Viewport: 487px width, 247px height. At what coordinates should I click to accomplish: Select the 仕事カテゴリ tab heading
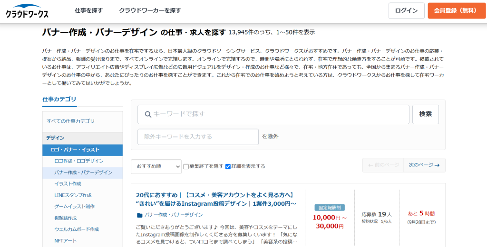tap(59, 100)
